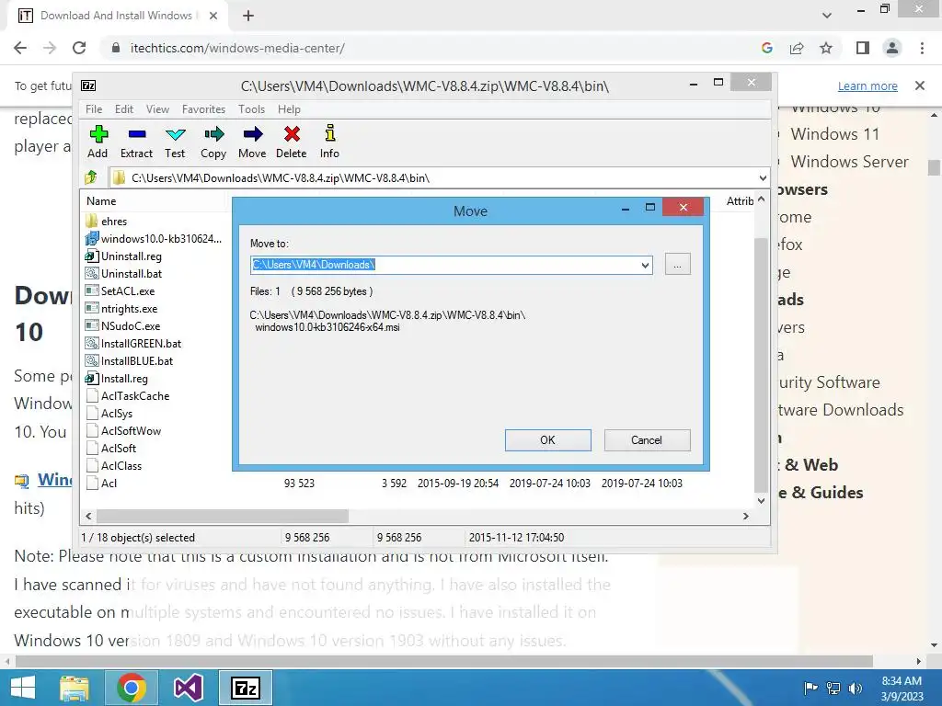This screenshot has width=942, height=706.
Task: Click the Copy toolbar icon
Action: (213, 134)
